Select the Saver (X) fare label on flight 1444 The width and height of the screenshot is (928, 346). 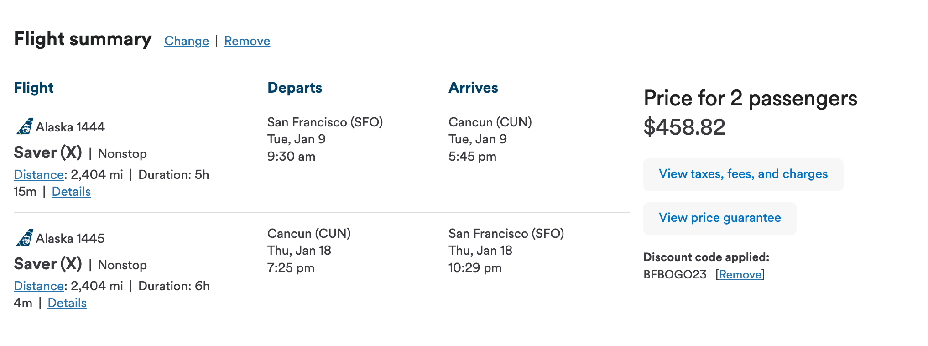(x=47, y=152)
